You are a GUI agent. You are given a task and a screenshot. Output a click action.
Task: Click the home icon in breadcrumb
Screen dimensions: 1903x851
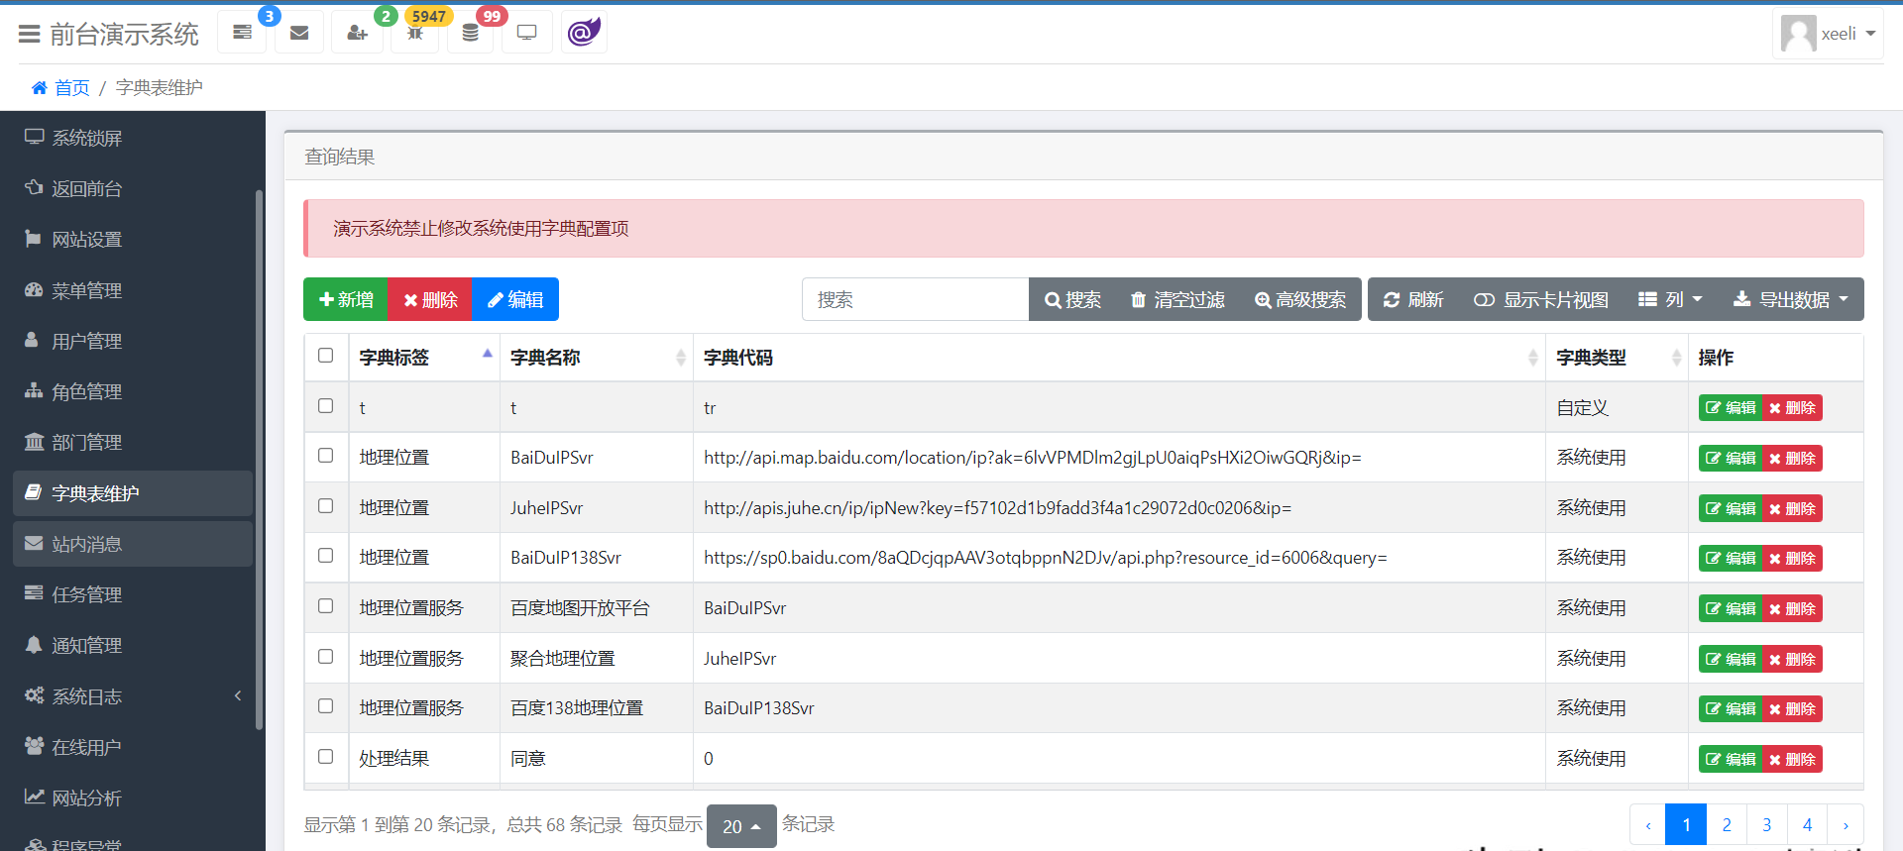tap(40, 88)
